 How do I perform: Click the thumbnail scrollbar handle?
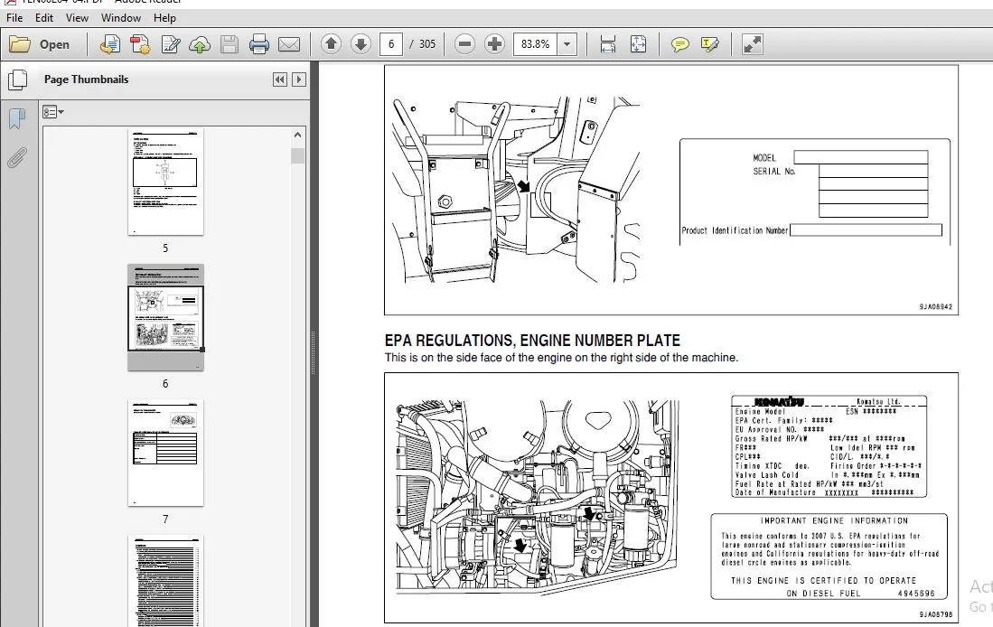297,155
